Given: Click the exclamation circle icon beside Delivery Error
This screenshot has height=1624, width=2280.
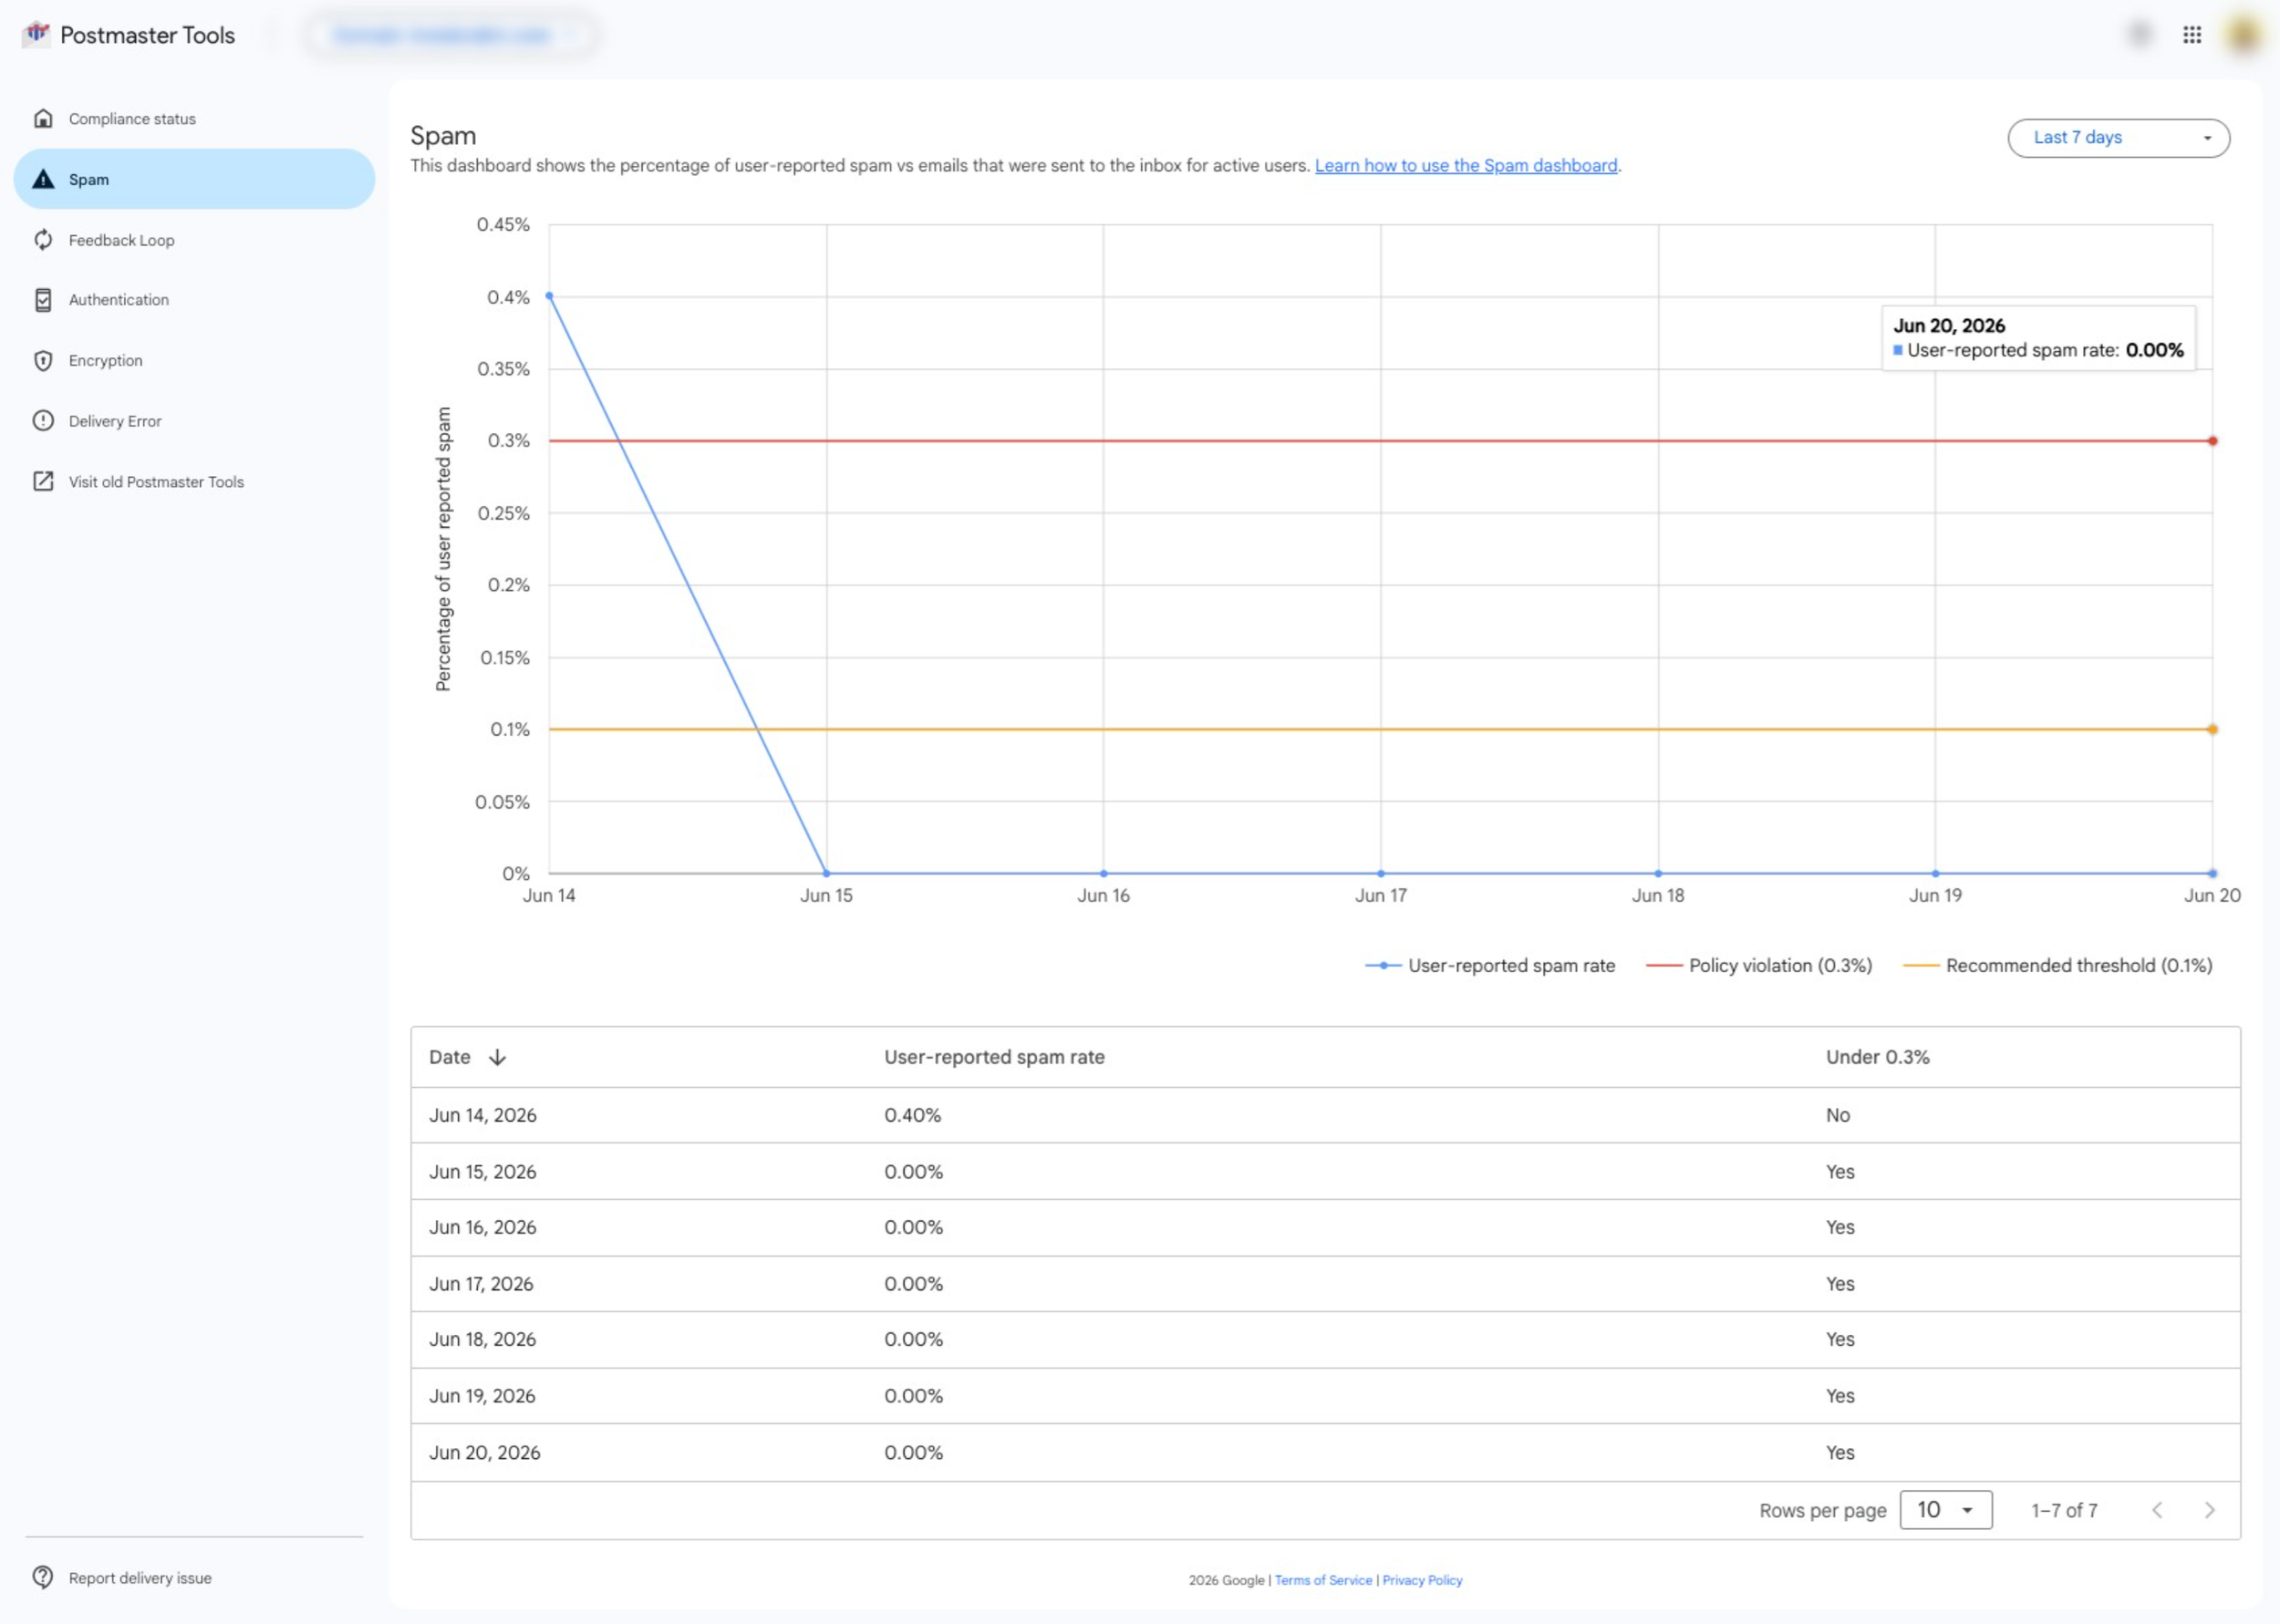Looking at the screenshot, I should tap(43, 421).
